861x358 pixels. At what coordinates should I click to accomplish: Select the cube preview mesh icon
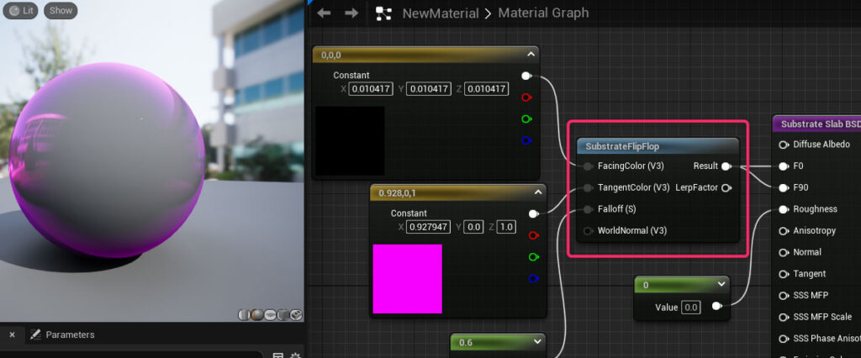coord(283,314)
